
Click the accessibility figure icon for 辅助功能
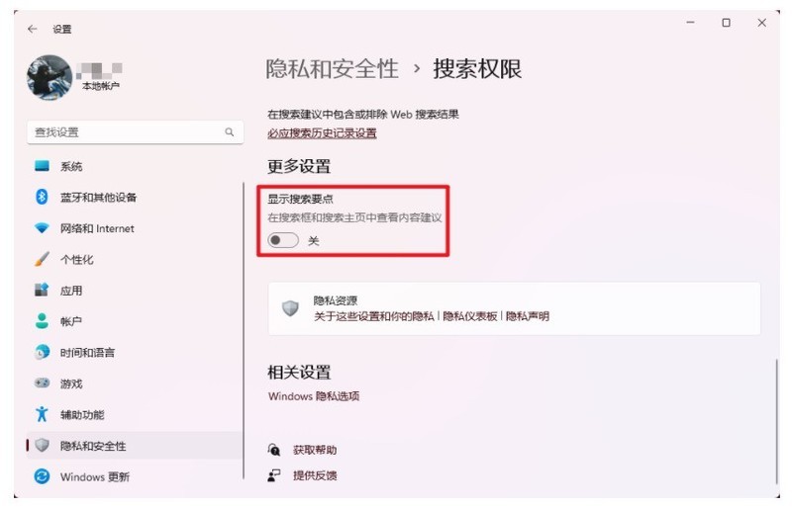pyautogui.click(x=42, y=414)
